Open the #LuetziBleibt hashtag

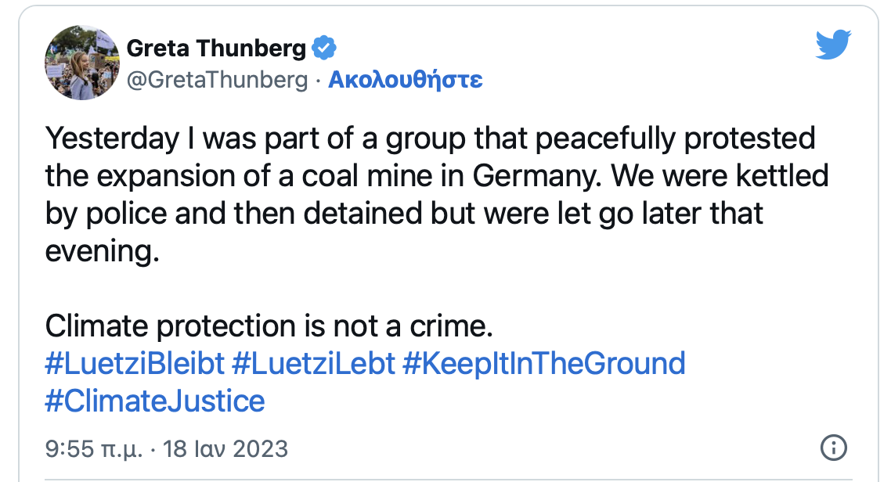click(135, 364)
